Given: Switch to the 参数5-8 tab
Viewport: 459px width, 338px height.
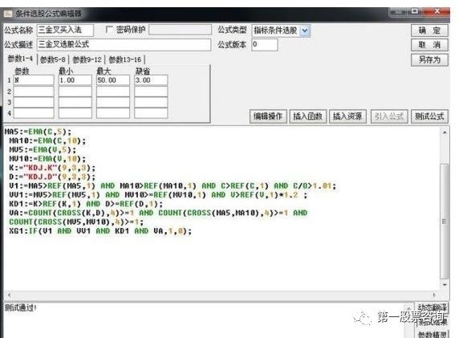Looking at the screenshot, I should click(53, 59).
